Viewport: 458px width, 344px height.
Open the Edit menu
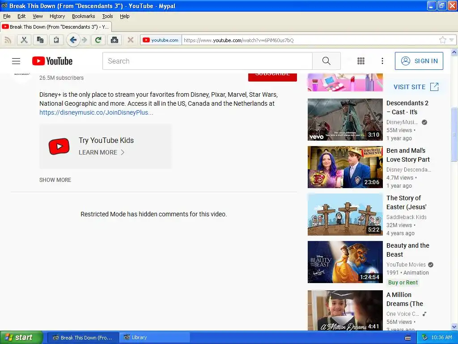pos(21,16)
